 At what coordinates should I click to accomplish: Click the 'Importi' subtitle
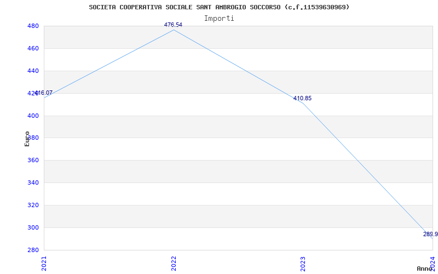tap(219, 19)
